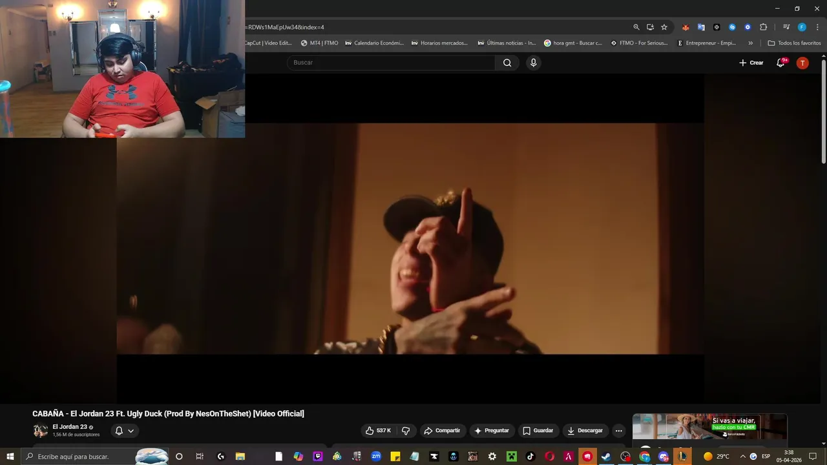Viewport: 827px width, 465px height.
Task: Open the YouTube account avatar T
Action: coord(802,63)
